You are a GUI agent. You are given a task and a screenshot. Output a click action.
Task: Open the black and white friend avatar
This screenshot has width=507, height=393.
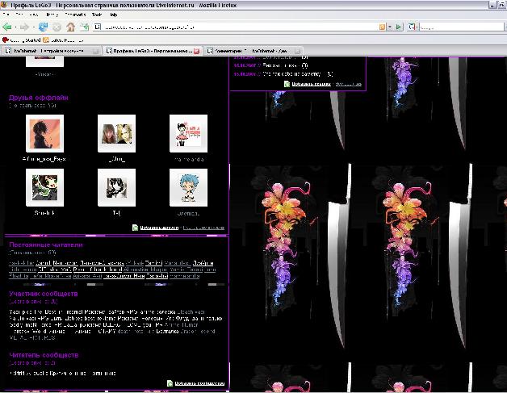click(117, 187)
